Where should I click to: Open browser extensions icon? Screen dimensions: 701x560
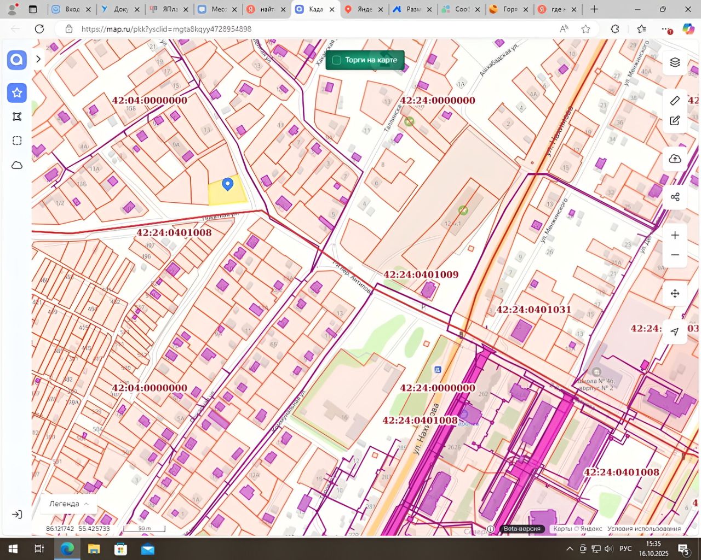pyautogui.click(x=615, y=29)
